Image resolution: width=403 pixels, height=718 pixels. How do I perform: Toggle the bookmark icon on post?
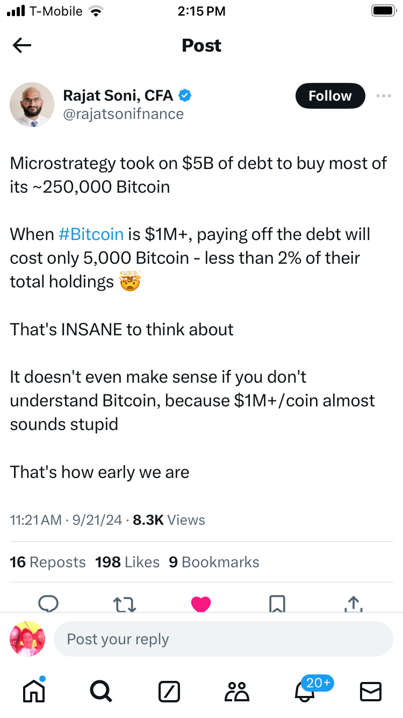click(x=277, y=604)
